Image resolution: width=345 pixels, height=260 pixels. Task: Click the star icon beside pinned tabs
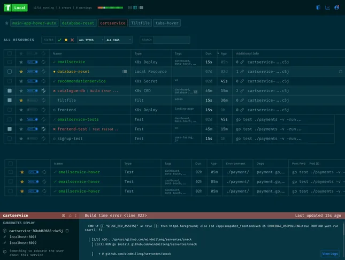click(x=6, y=23)
